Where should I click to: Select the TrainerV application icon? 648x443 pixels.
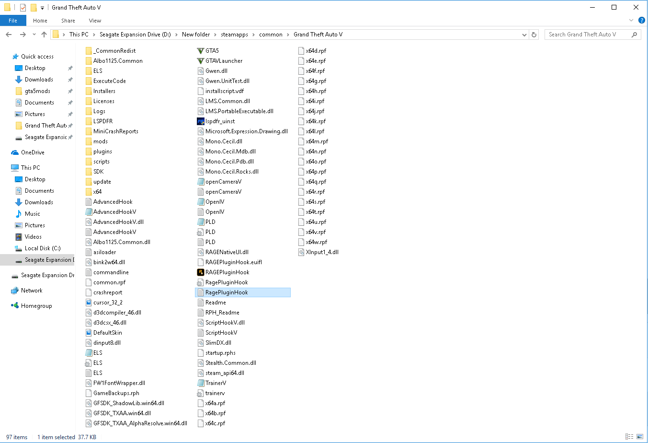pyautogui.click(x=201, y=383)
